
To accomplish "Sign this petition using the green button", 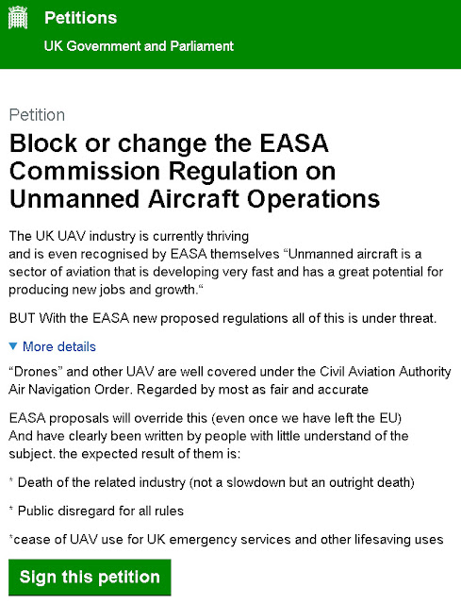I will point(90,577).
